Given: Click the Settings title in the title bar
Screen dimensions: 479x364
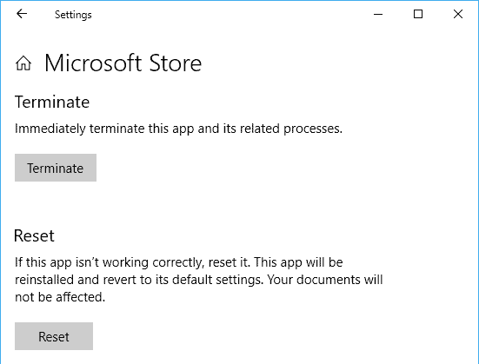Looking at the screenshot, I should 73,15.
